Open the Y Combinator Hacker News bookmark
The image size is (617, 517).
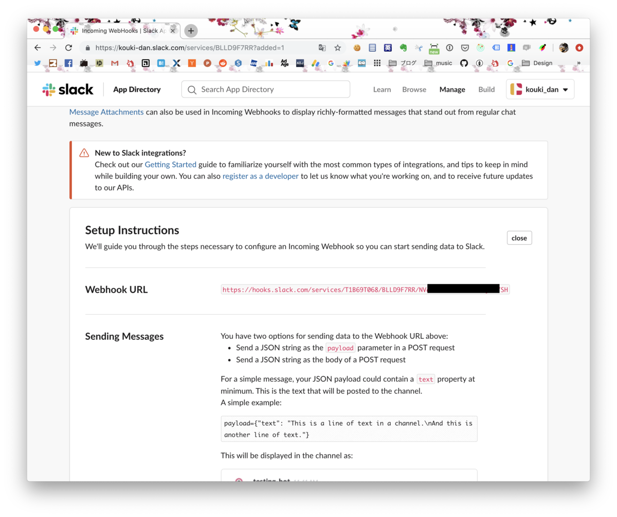pyautogui.click(x=192, y=63)
